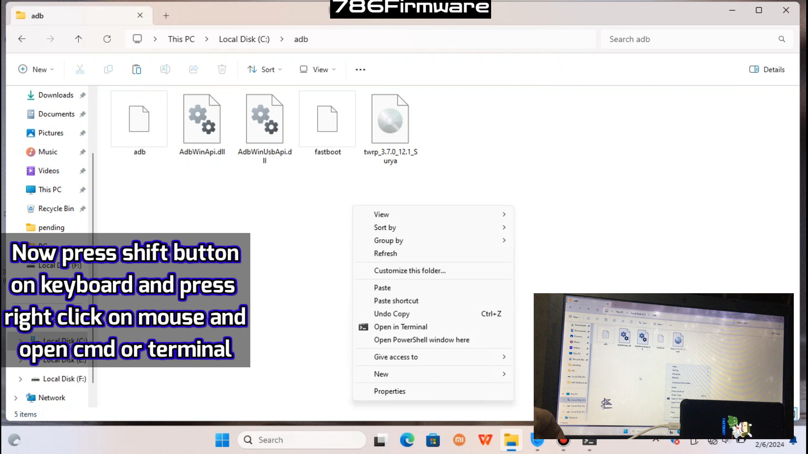The height and width of the screenshot is (454, 808).
Task: Choose Open in Terminal from context menu
Action: click(401, 327)
